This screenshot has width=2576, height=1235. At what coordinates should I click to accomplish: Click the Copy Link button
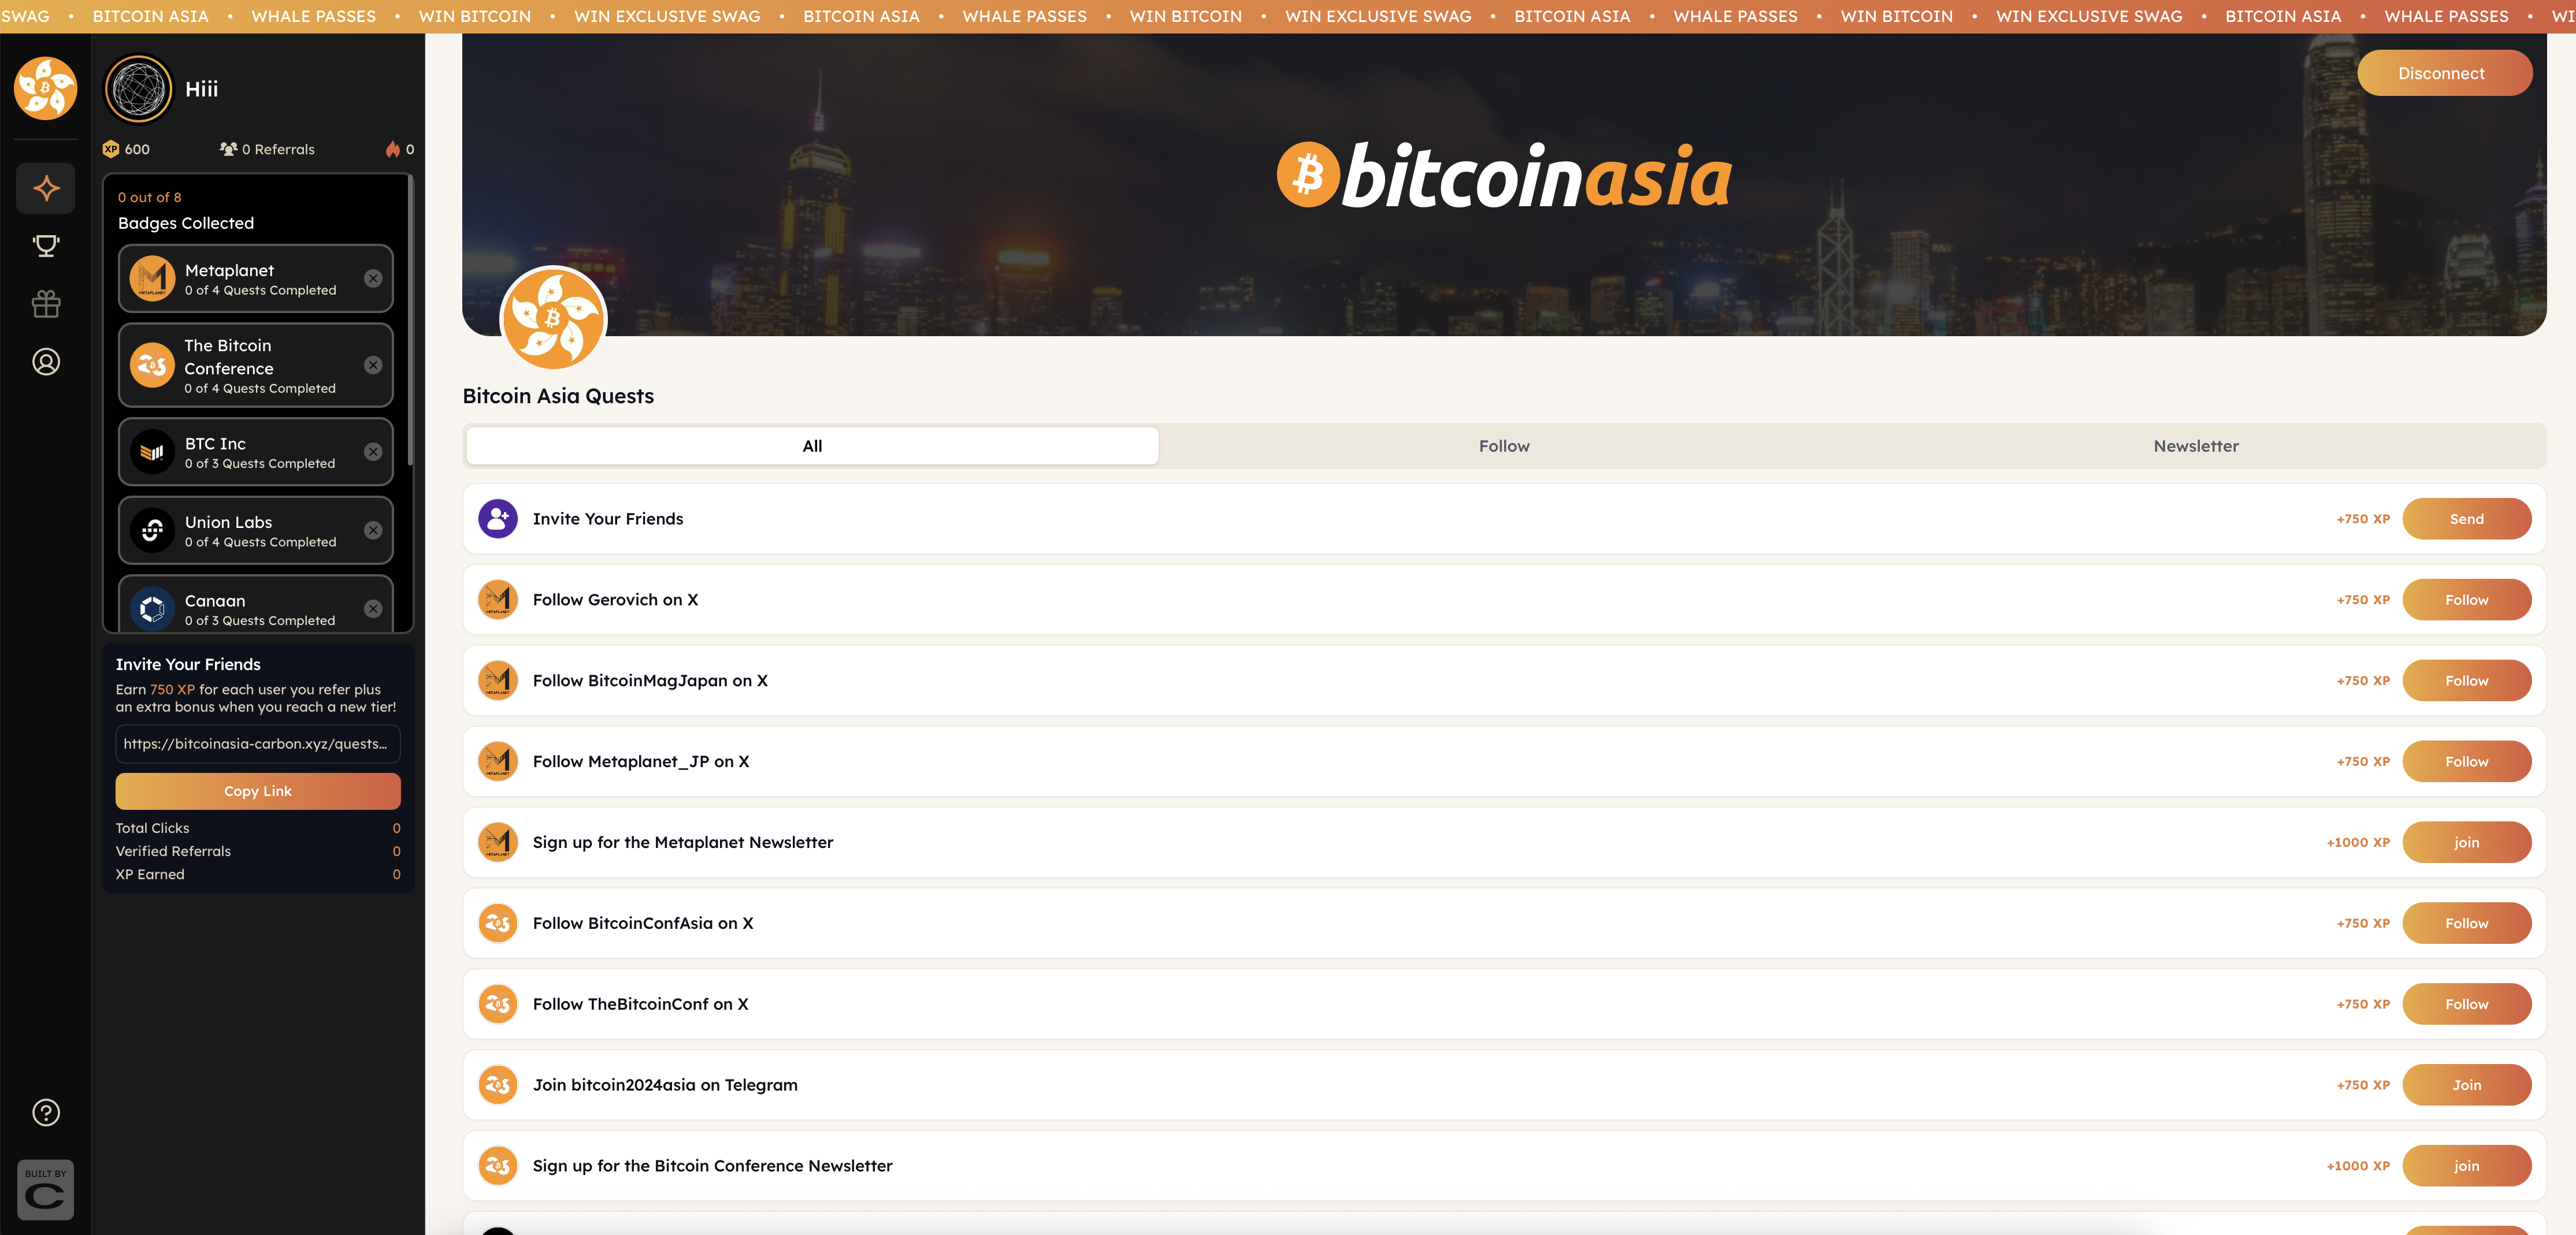click(258, 791)
